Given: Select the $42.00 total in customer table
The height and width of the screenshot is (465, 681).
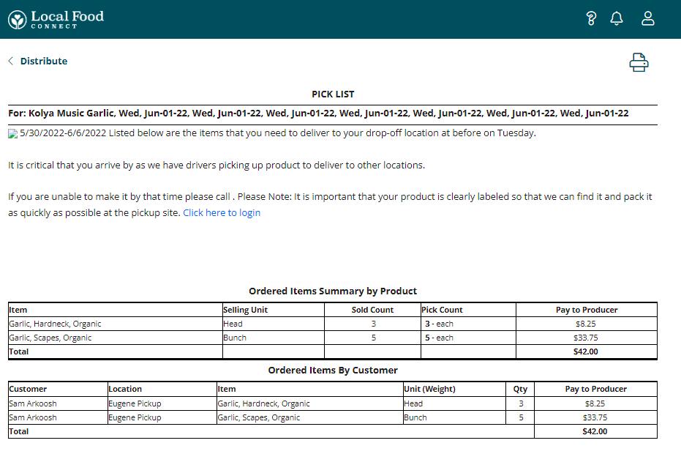Looking at the screenshot, I should [x=595, y=431].
